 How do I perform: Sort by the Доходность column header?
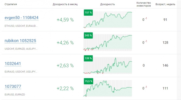(108, 4)
